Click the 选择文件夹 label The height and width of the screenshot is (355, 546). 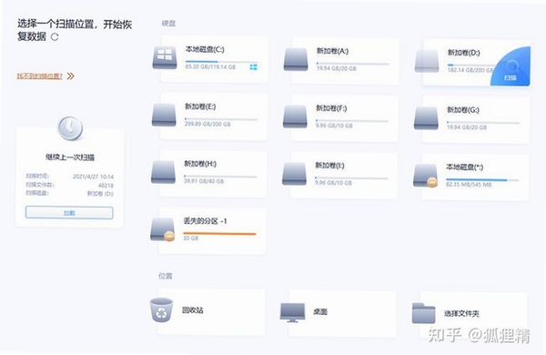[461, 313]
